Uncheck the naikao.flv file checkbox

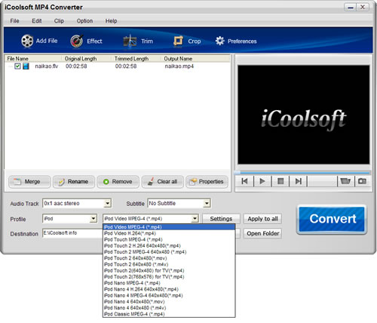tap(17, 66)
